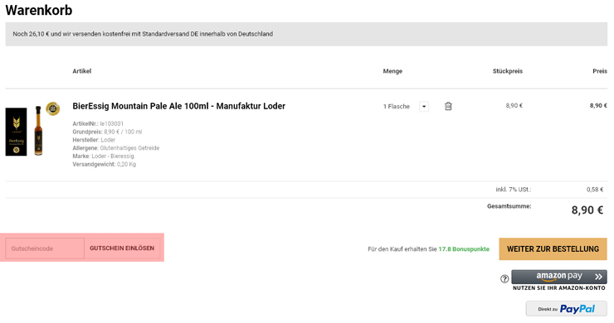This screenshot has height=323, width=614.
Task: Click the free shipping notice banner
Action: (x=306, y=34)
